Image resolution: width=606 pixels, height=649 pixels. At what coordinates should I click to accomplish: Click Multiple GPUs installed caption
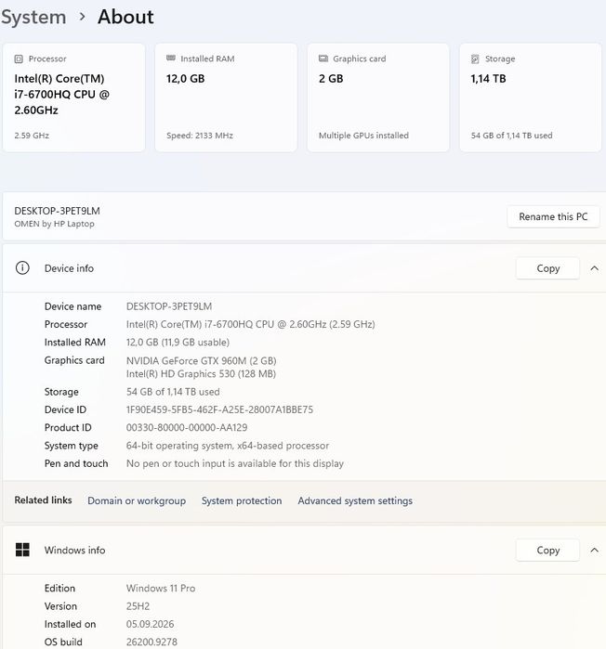(x=363, y=136)
